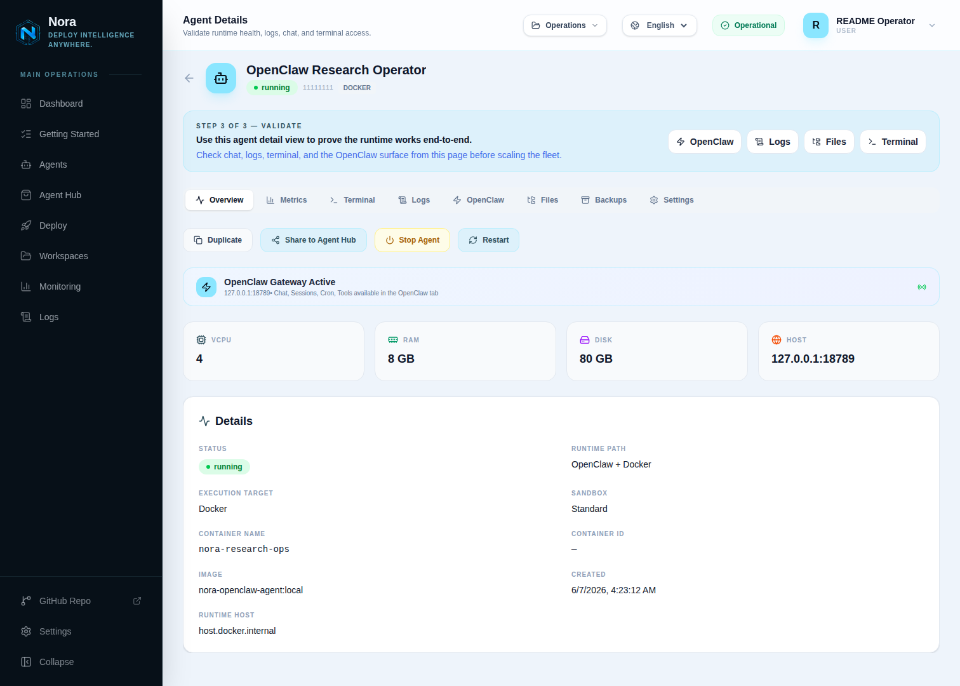Switch to the agent Settings tab
This screenshot has width=960, height=686.
tap(672, 200)
